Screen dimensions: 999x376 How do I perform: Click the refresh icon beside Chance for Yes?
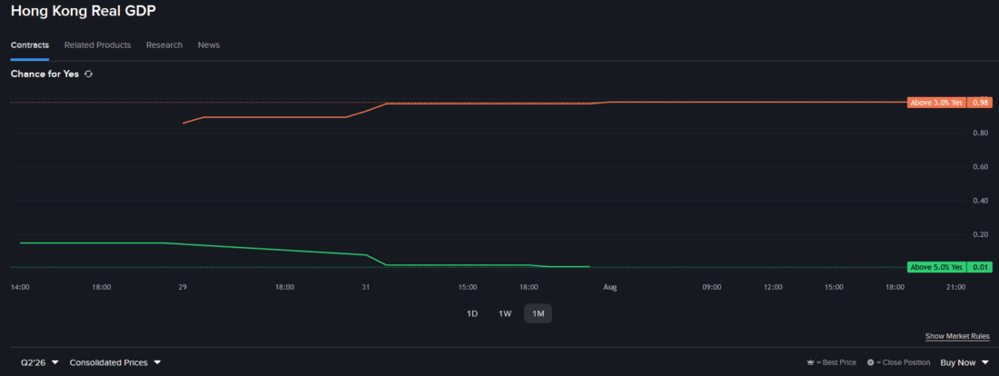[89, 74]
